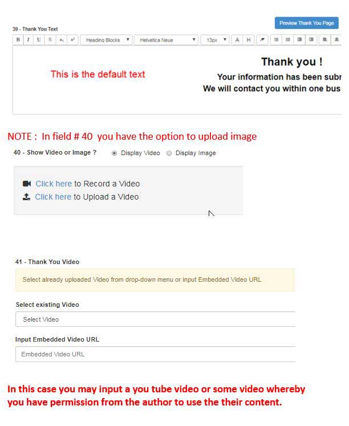
Task: Select the Display Image radio button
Action: pos(169,153)
